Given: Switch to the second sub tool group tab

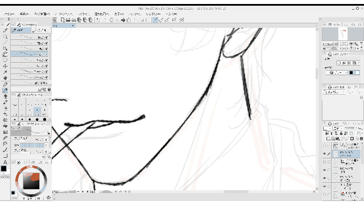Looking at the screenshot, I should pyautogui.click(x=41, y=30).
